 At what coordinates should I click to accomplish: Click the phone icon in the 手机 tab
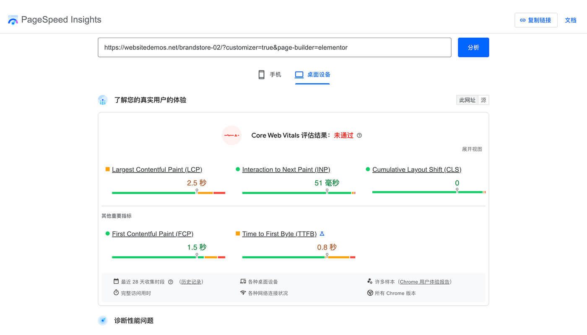point(261,75)
